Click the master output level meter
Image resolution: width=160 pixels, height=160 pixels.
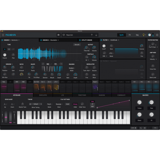pyautogui.click(x=153, y=35)
